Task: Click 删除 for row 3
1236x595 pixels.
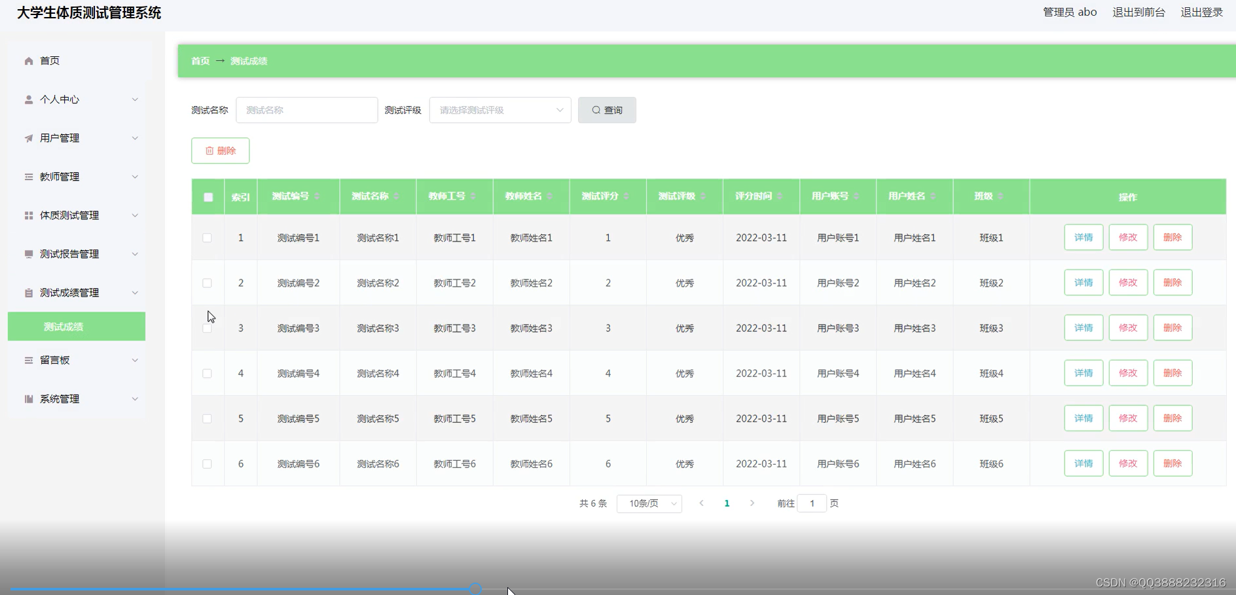Action: coord(1172,327)
